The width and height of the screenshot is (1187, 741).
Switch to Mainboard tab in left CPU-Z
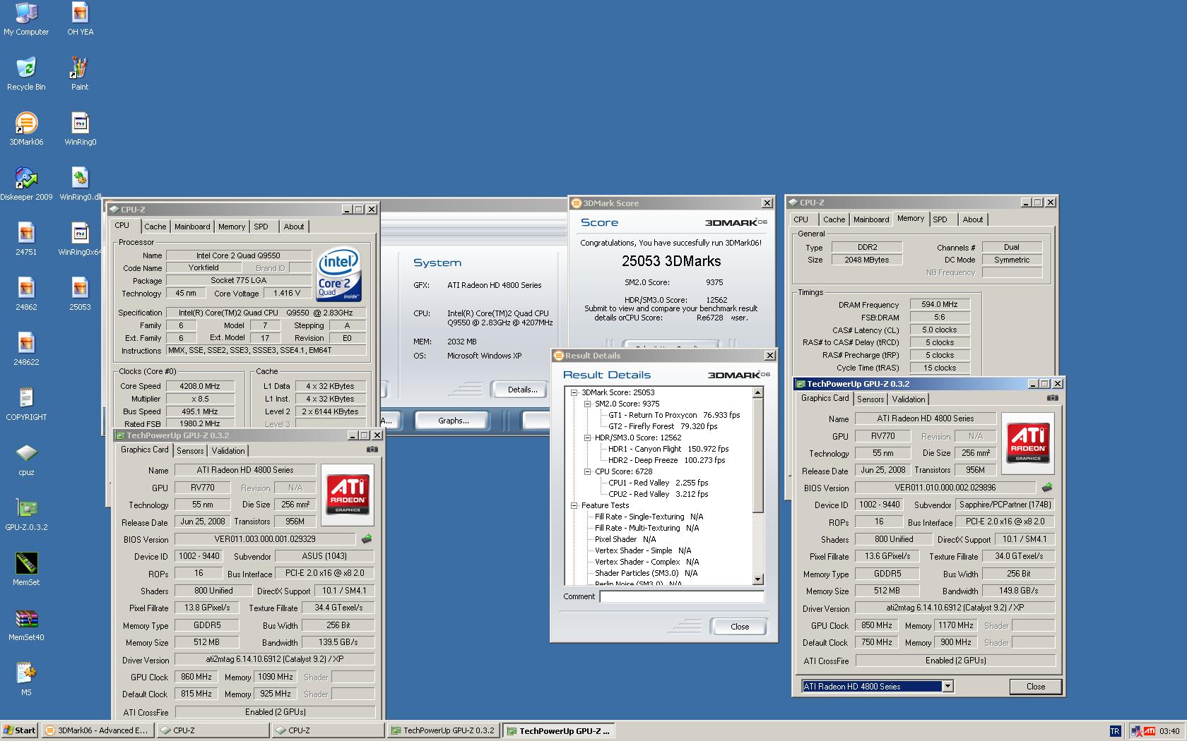(x=192, y=227)
